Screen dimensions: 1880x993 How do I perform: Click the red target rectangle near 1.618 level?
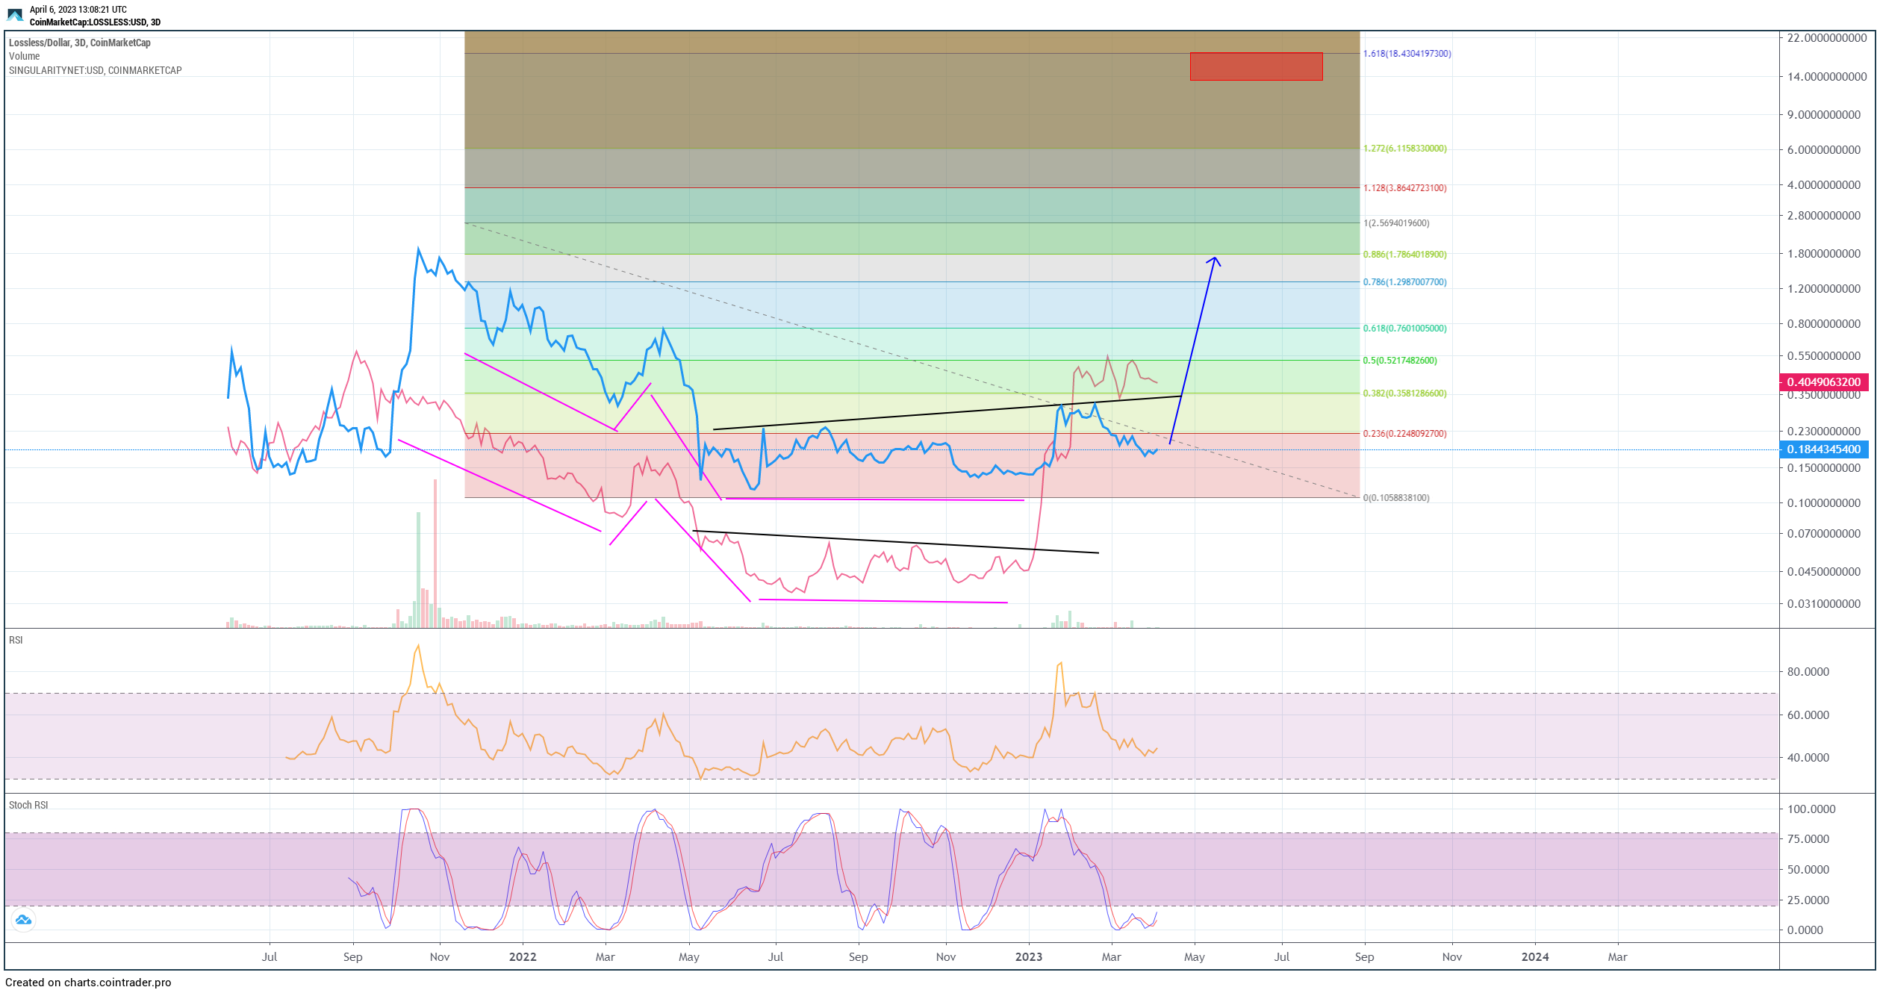coord(1256,66)
